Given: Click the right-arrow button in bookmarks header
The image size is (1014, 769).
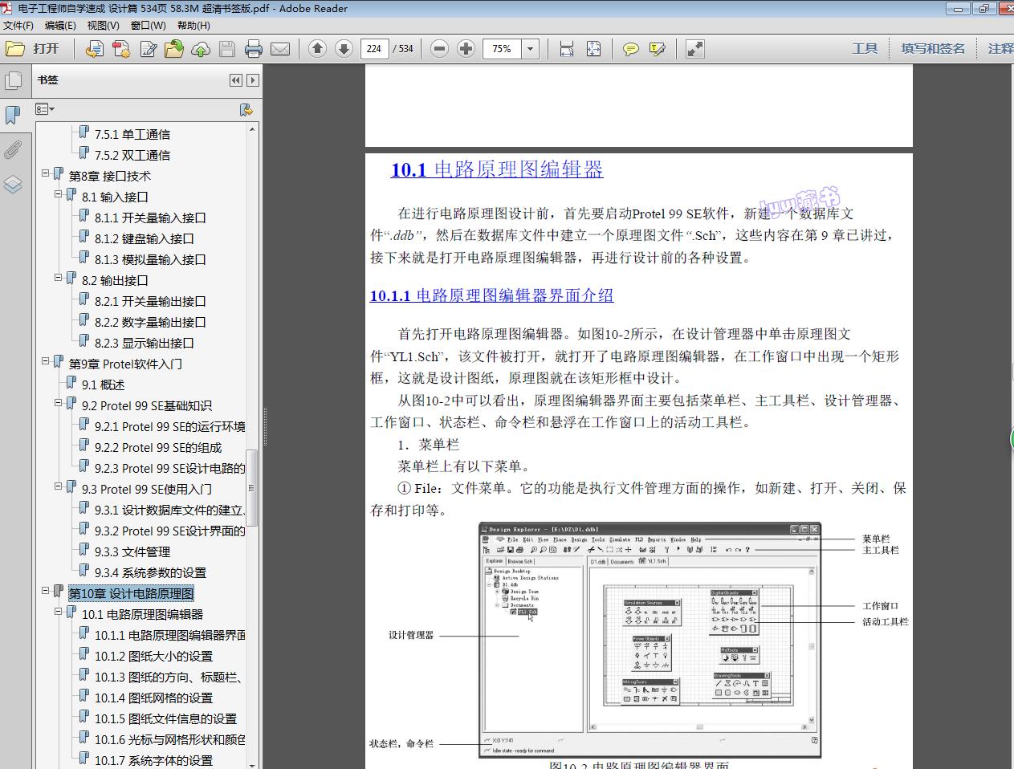Looking at the screenshot, I should pyautogui.click(x=253, y=80).
